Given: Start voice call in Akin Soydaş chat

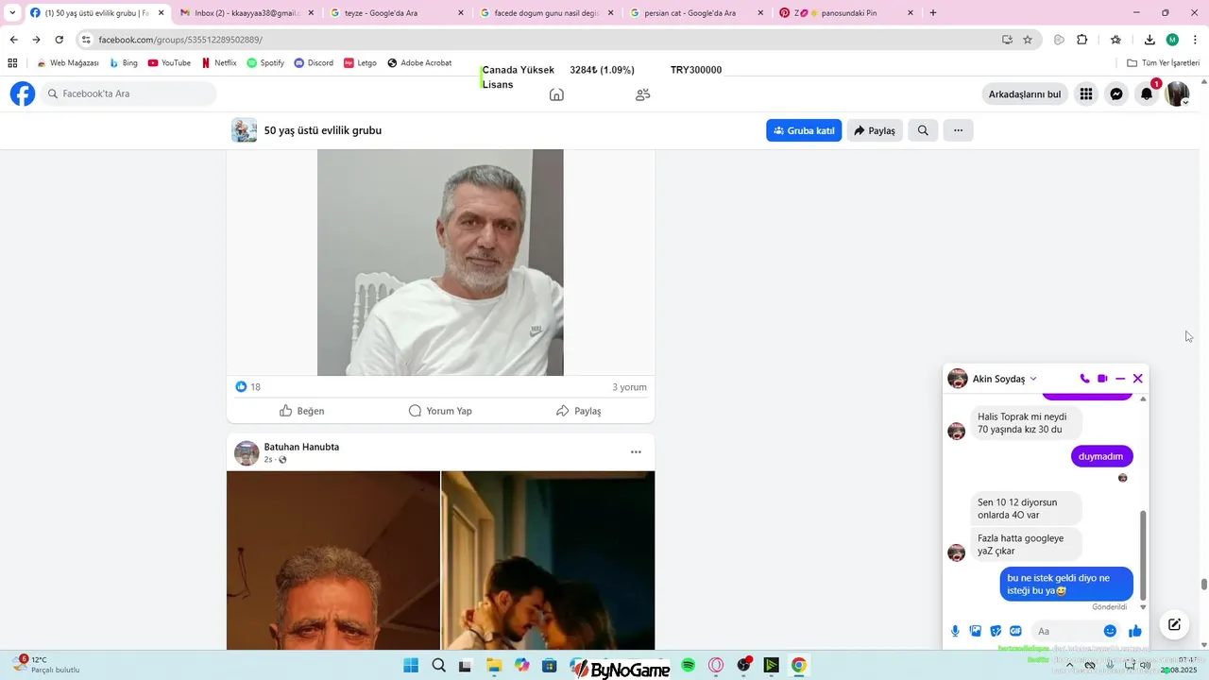Looking at the screenshot, I should pos(1084,379).
